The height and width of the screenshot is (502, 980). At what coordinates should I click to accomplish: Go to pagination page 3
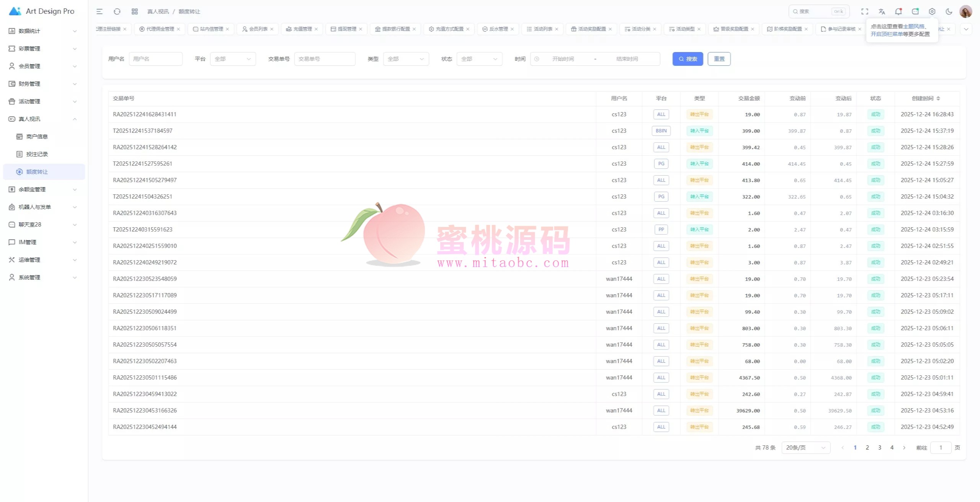click(880, 448)
